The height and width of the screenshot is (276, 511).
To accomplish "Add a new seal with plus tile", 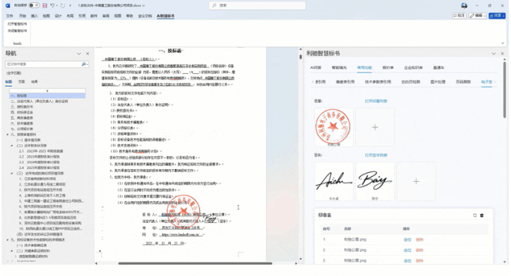I will pos(375,127).
